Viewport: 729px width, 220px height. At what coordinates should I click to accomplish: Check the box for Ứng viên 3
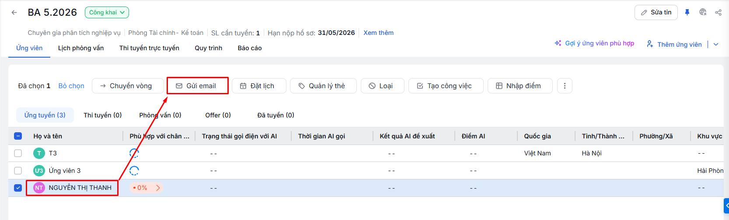pos(18,171)
